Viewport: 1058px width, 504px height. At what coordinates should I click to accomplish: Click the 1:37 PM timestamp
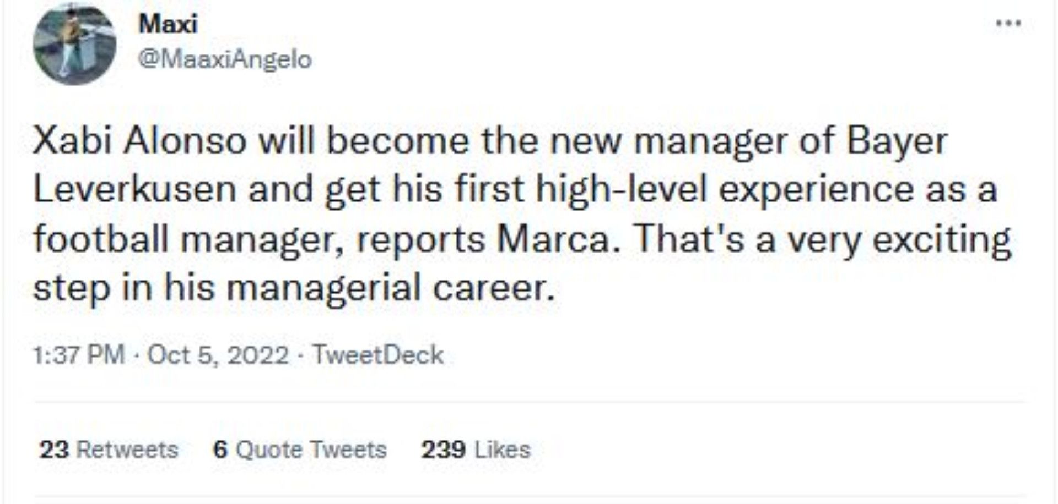[x=78, y=355]
